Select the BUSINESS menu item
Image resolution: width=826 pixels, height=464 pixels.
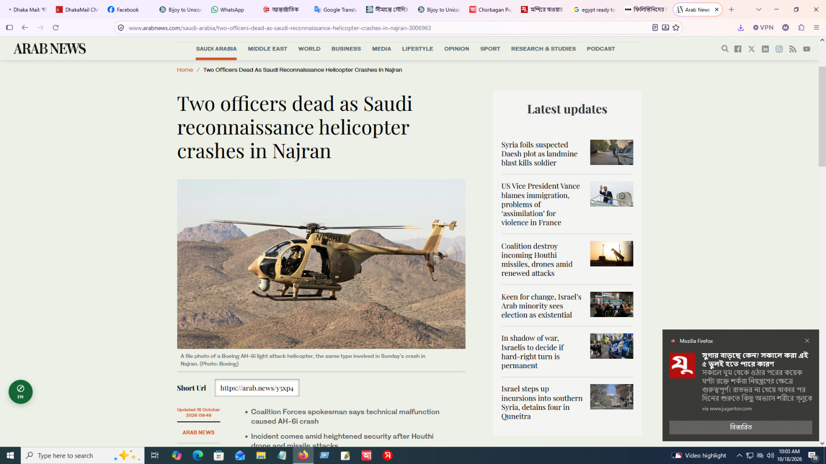pos(346,49)
